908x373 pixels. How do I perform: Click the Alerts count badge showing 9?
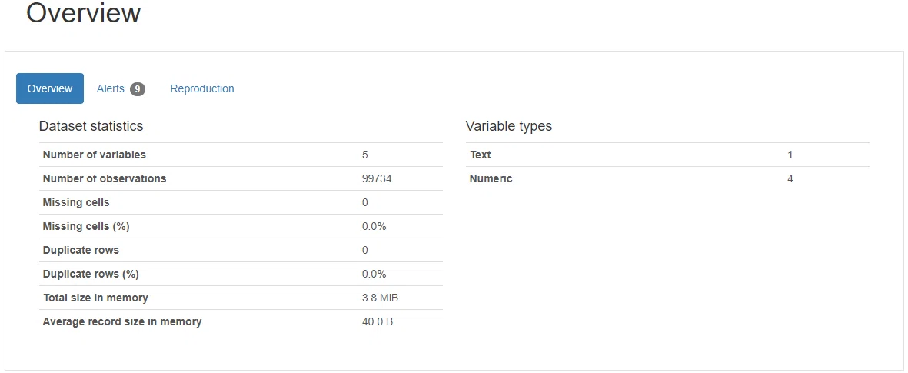138,89
